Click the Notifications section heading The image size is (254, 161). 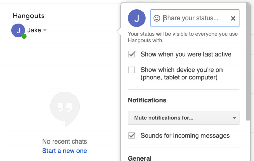(x=147, y=100)
